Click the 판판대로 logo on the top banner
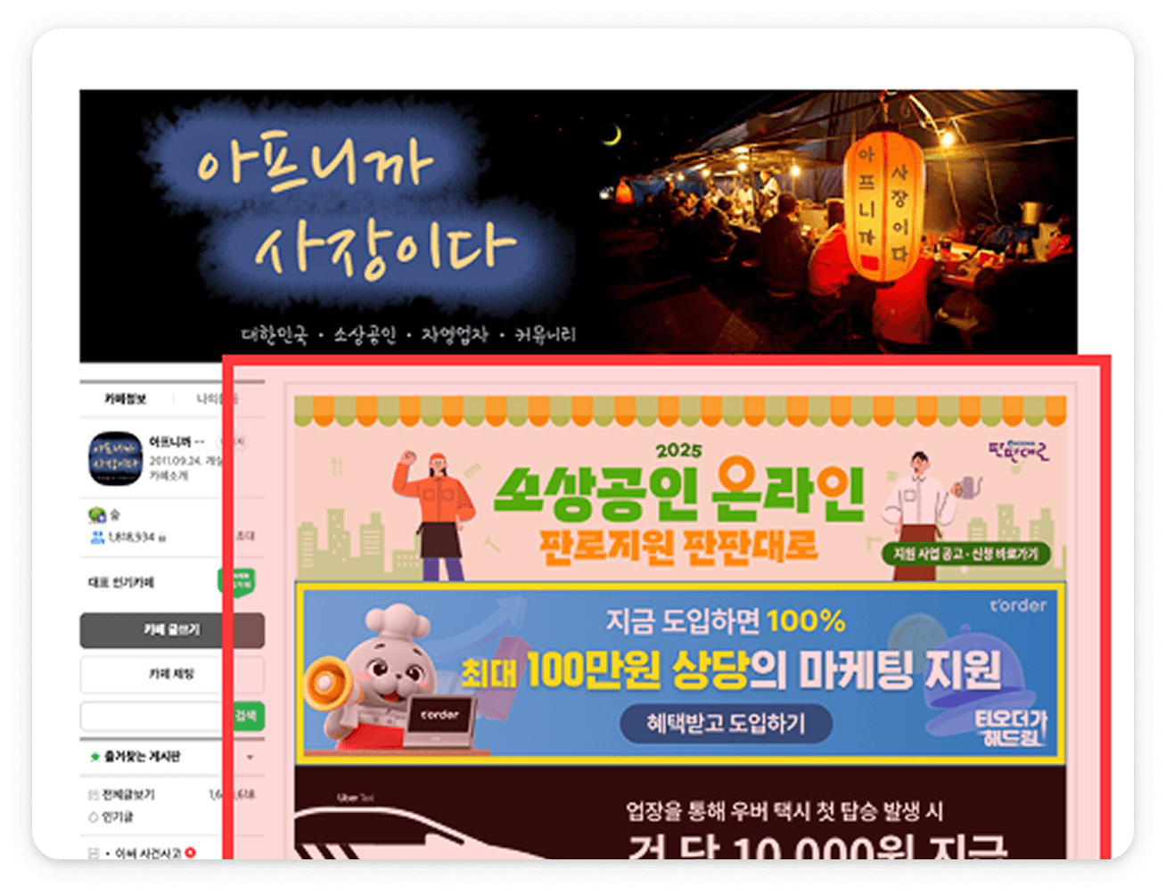1166x895 pixels. [x=1018, y=451]
